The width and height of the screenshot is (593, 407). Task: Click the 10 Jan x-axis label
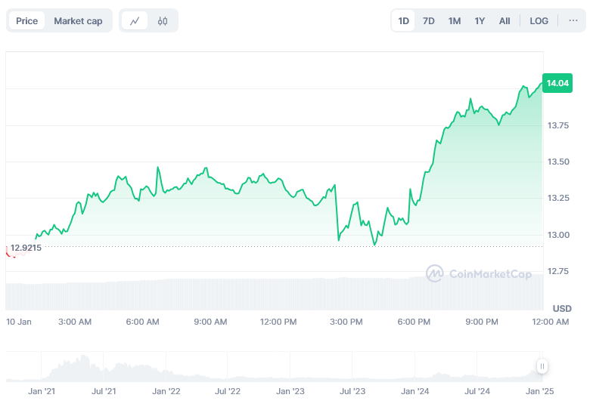19,322
